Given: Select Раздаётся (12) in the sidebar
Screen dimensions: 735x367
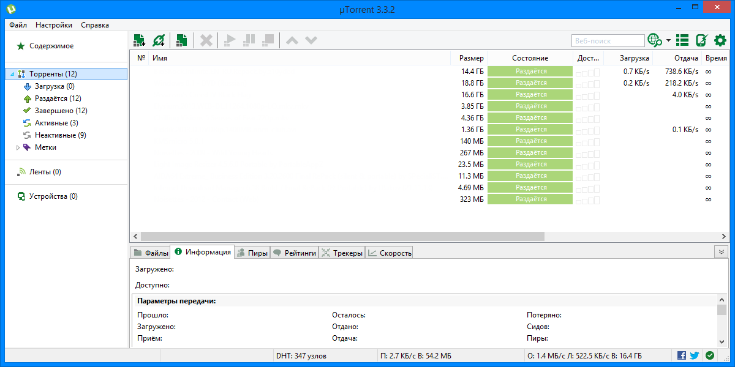Looking at the screenshot, I should point(58,98).
